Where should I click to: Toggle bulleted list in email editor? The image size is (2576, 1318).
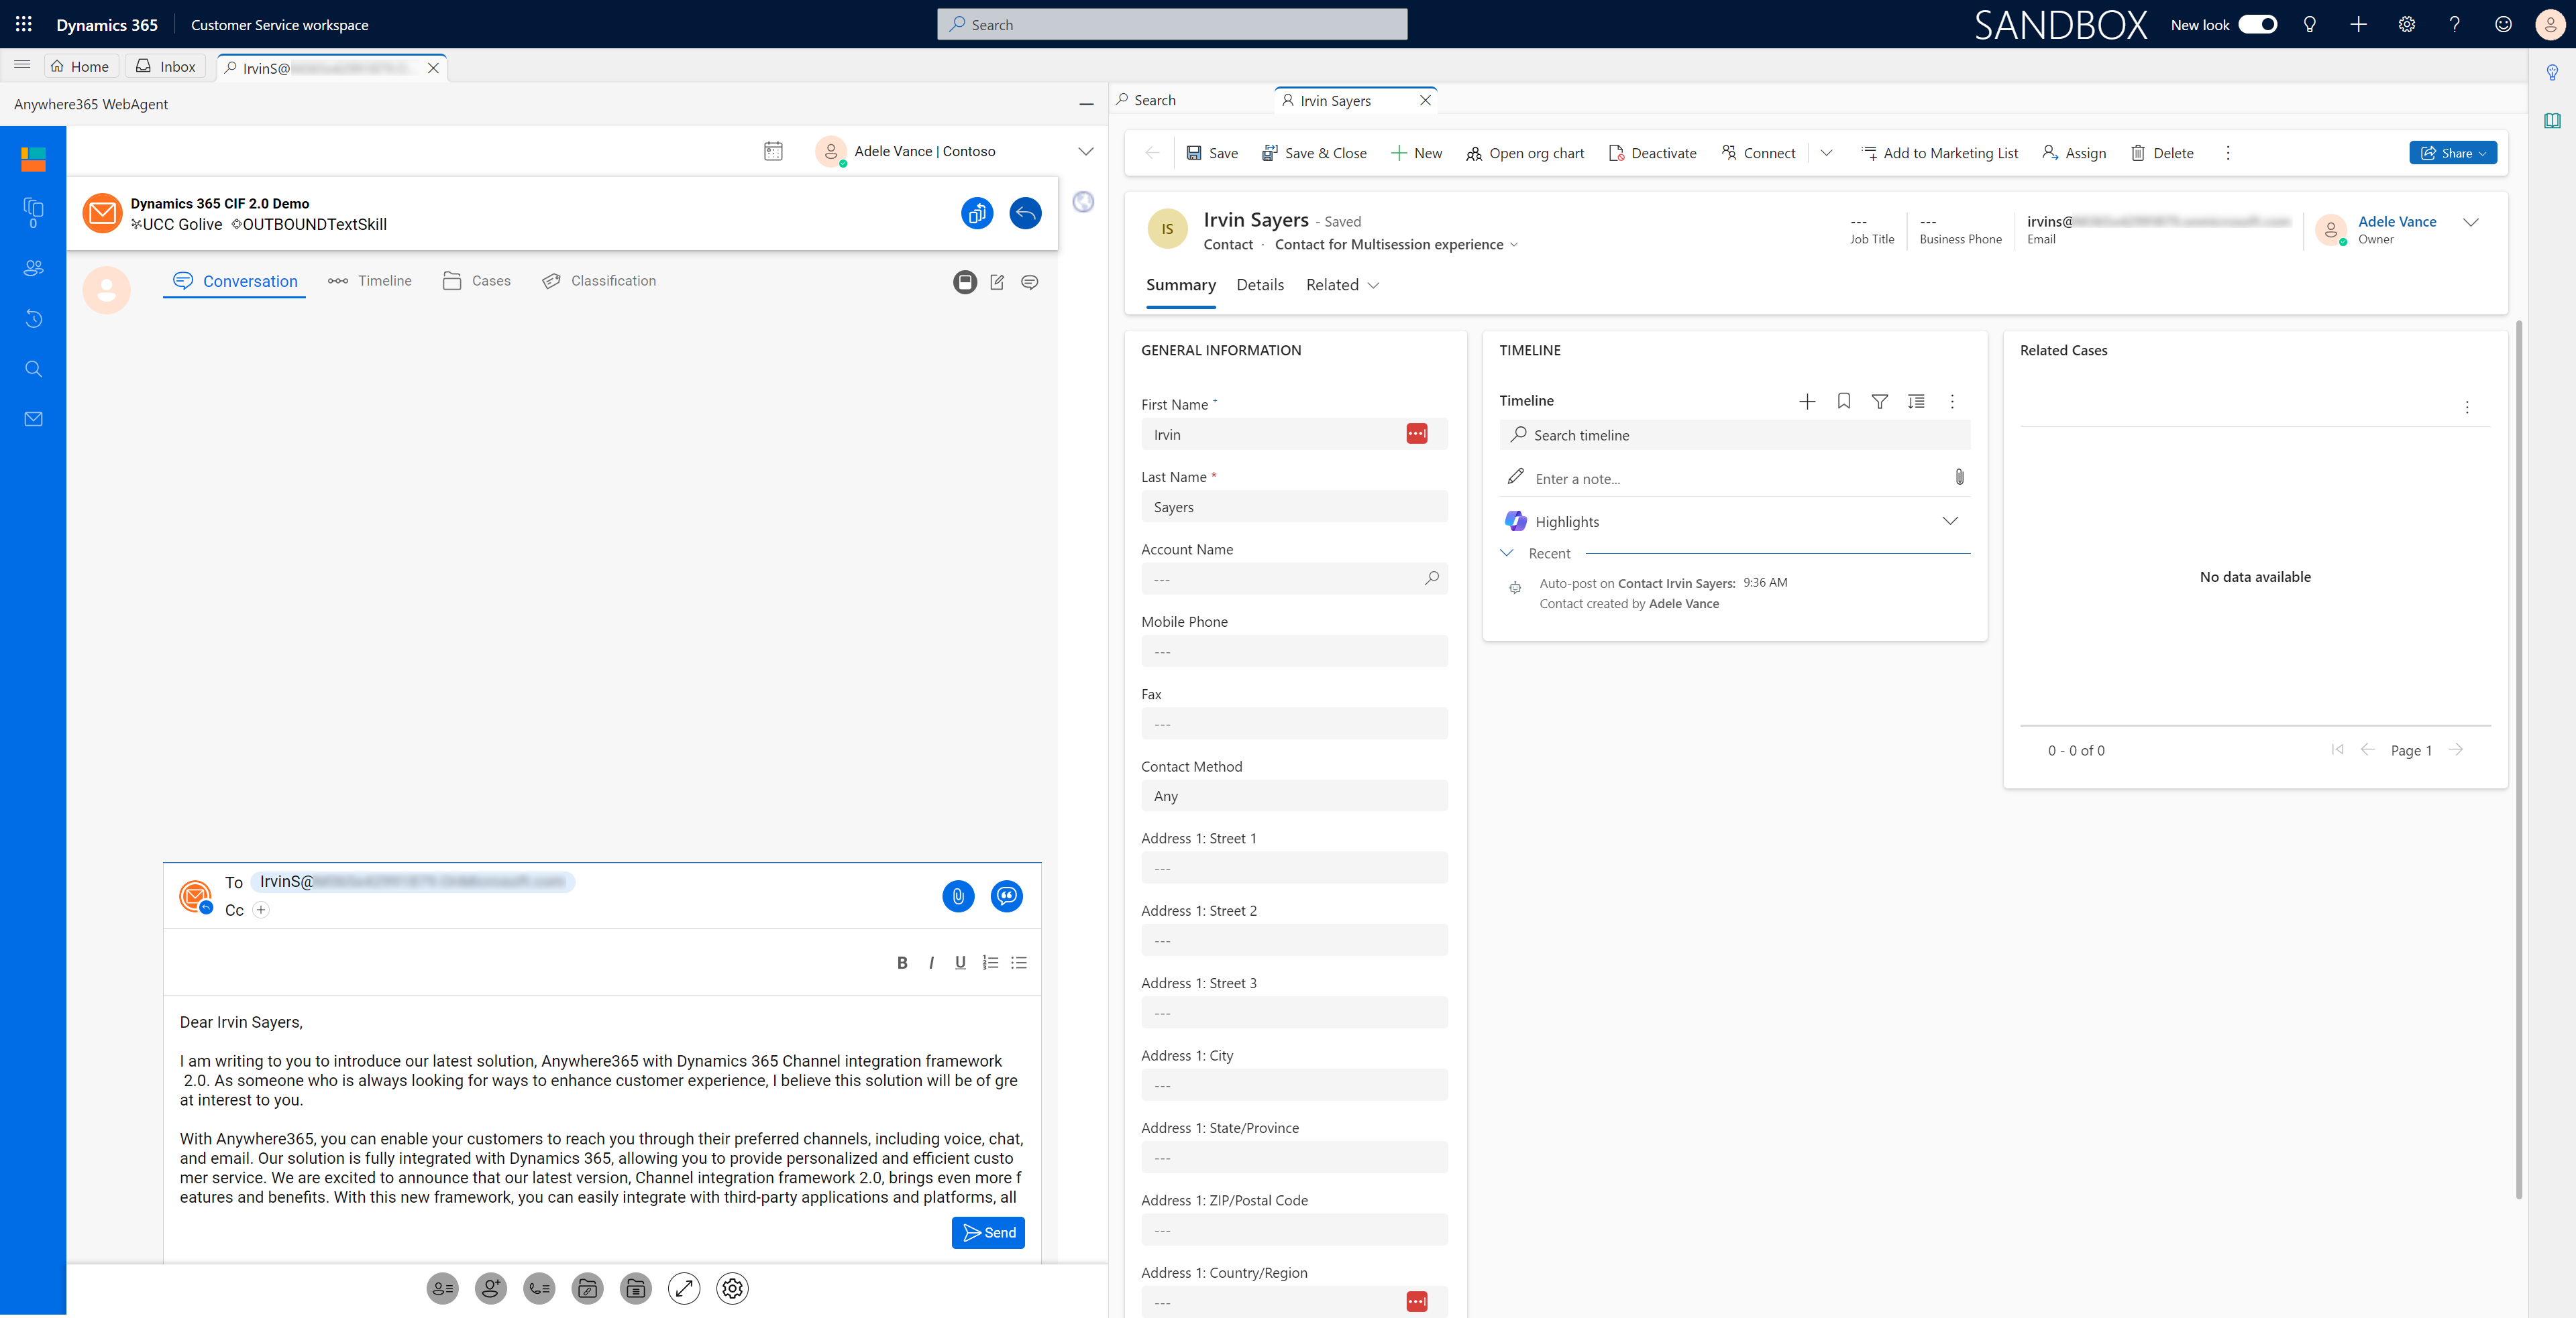point(1019,962)
